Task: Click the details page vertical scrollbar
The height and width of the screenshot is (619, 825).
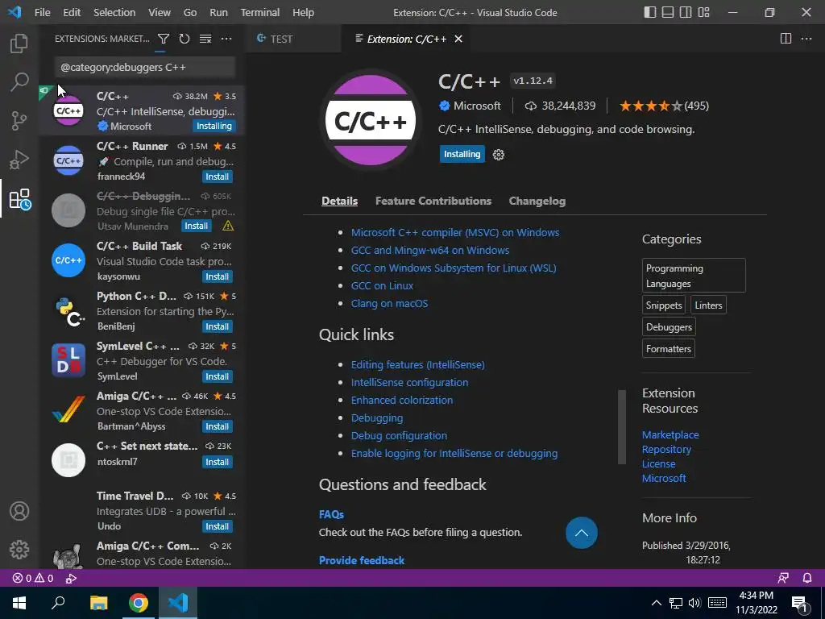Action: click(622, 427)
